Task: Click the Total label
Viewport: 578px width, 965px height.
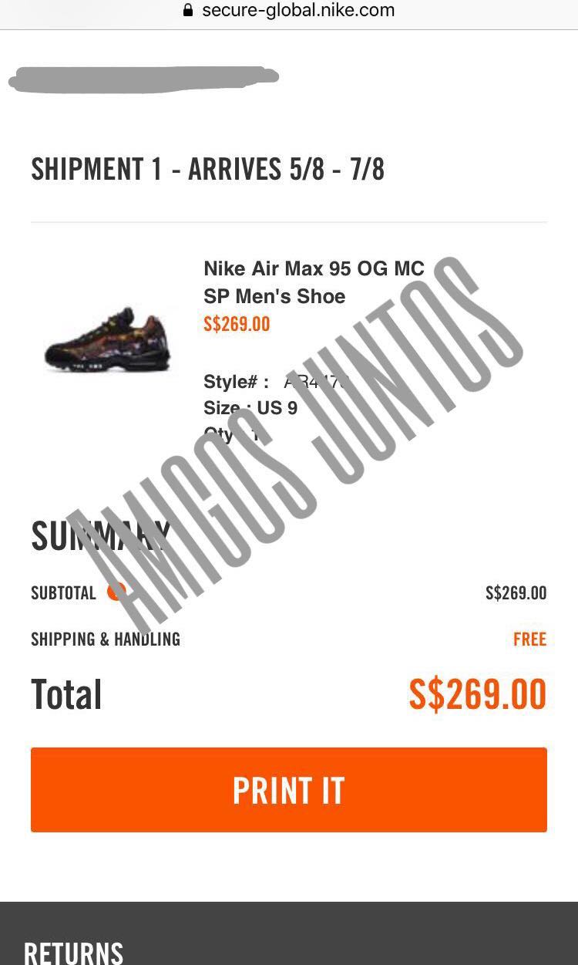Action: pyautogui.click(x=66, y=693)
